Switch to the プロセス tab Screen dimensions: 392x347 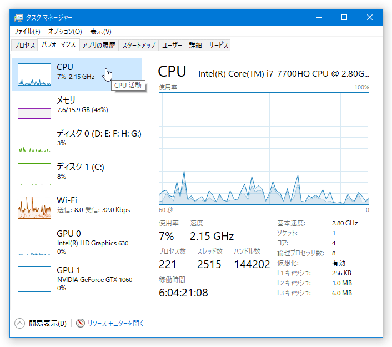(24, 46)
